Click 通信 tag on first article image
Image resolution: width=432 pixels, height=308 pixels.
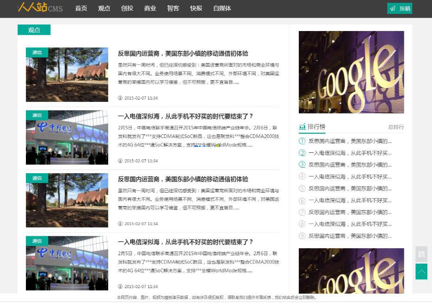pyautogui.click(x=37, y=52)
